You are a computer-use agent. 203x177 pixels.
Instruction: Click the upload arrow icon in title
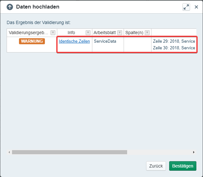(x=10, y=7)
